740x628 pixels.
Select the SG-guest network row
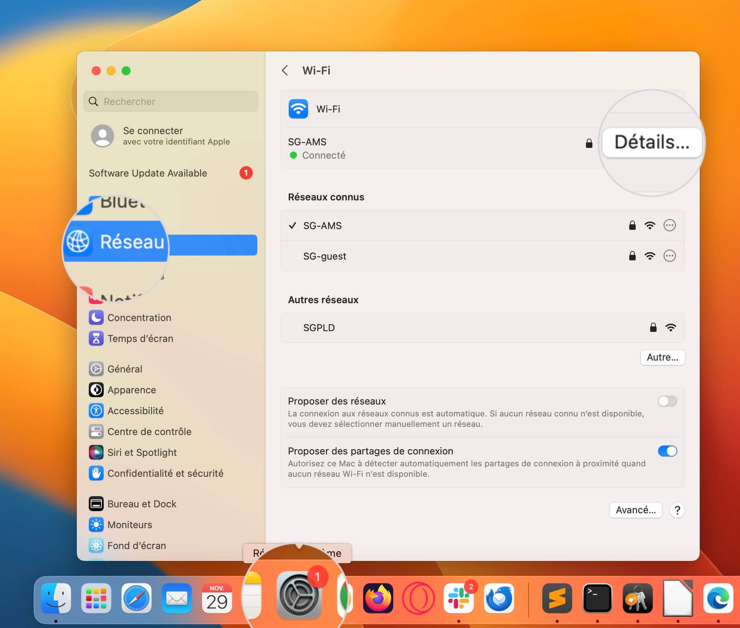point(482,256)
